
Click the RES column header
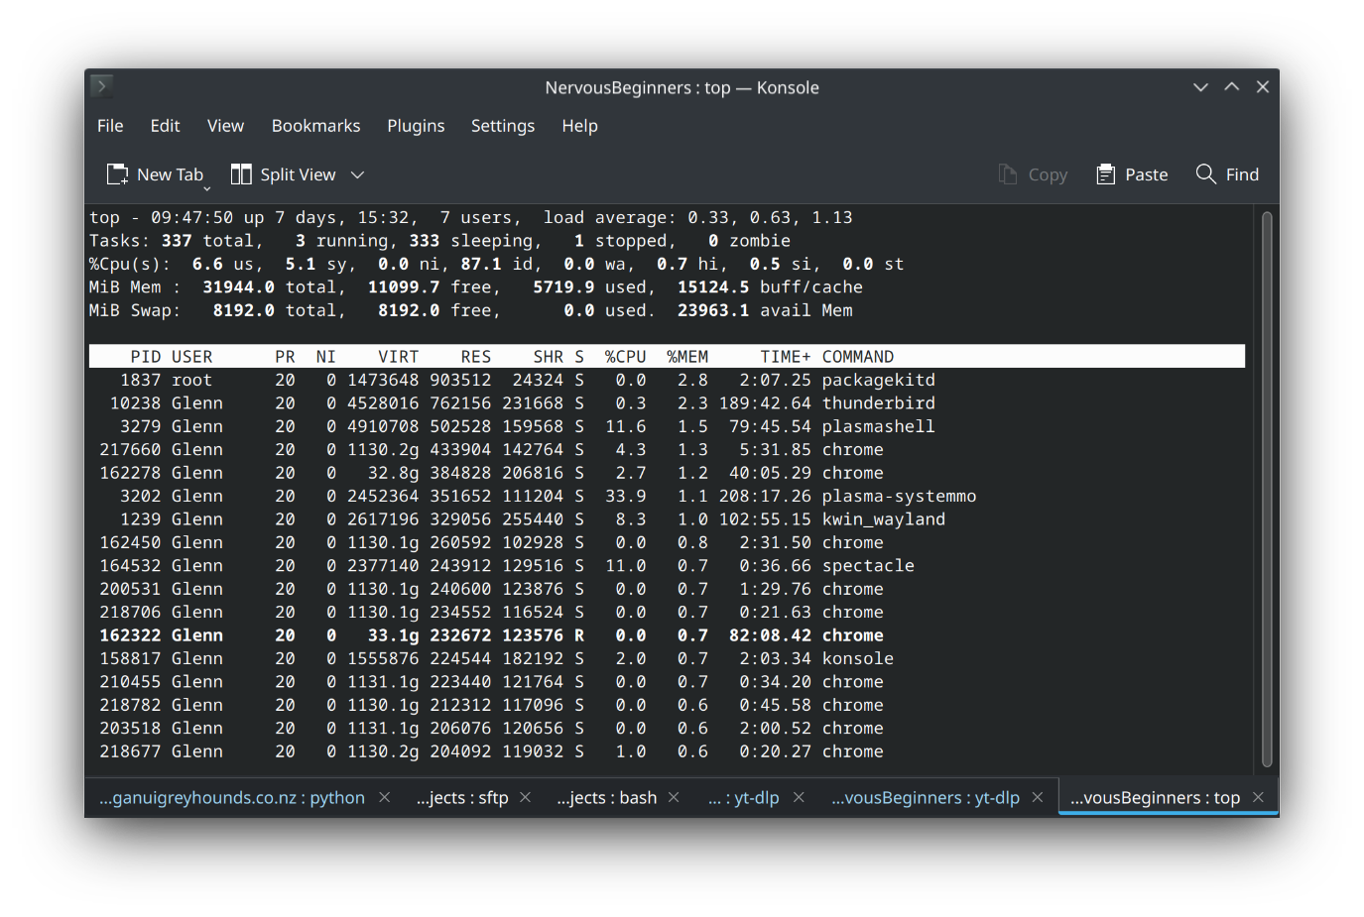point(475,357)
